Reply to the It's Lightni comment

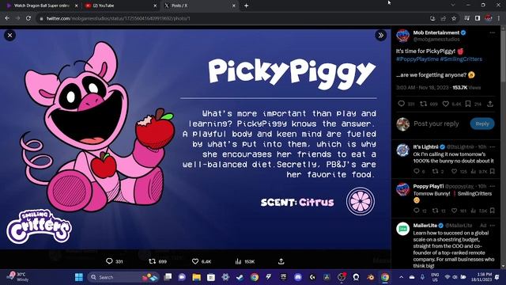coord(417,171)
